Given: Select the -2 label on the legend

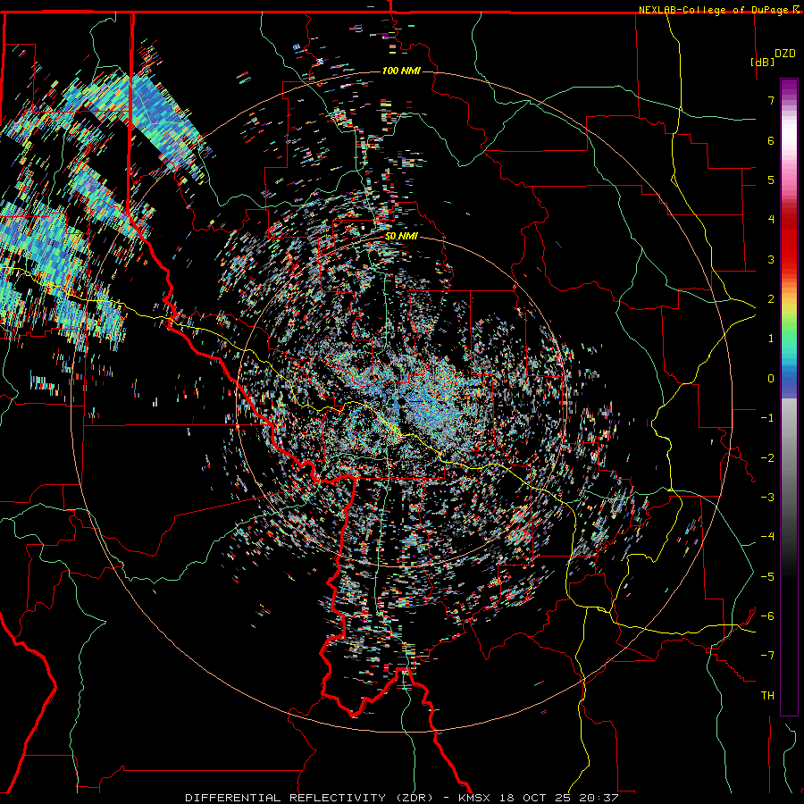Looking at the screenshot, I should 767,458.
